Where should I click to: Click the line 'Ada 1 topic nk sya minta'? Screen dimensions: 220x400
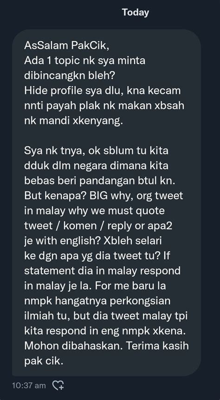85,61
